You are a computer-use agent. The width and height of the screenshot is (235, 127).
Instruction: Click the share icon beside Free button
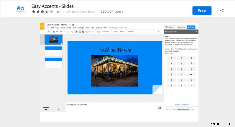(222, 11)
